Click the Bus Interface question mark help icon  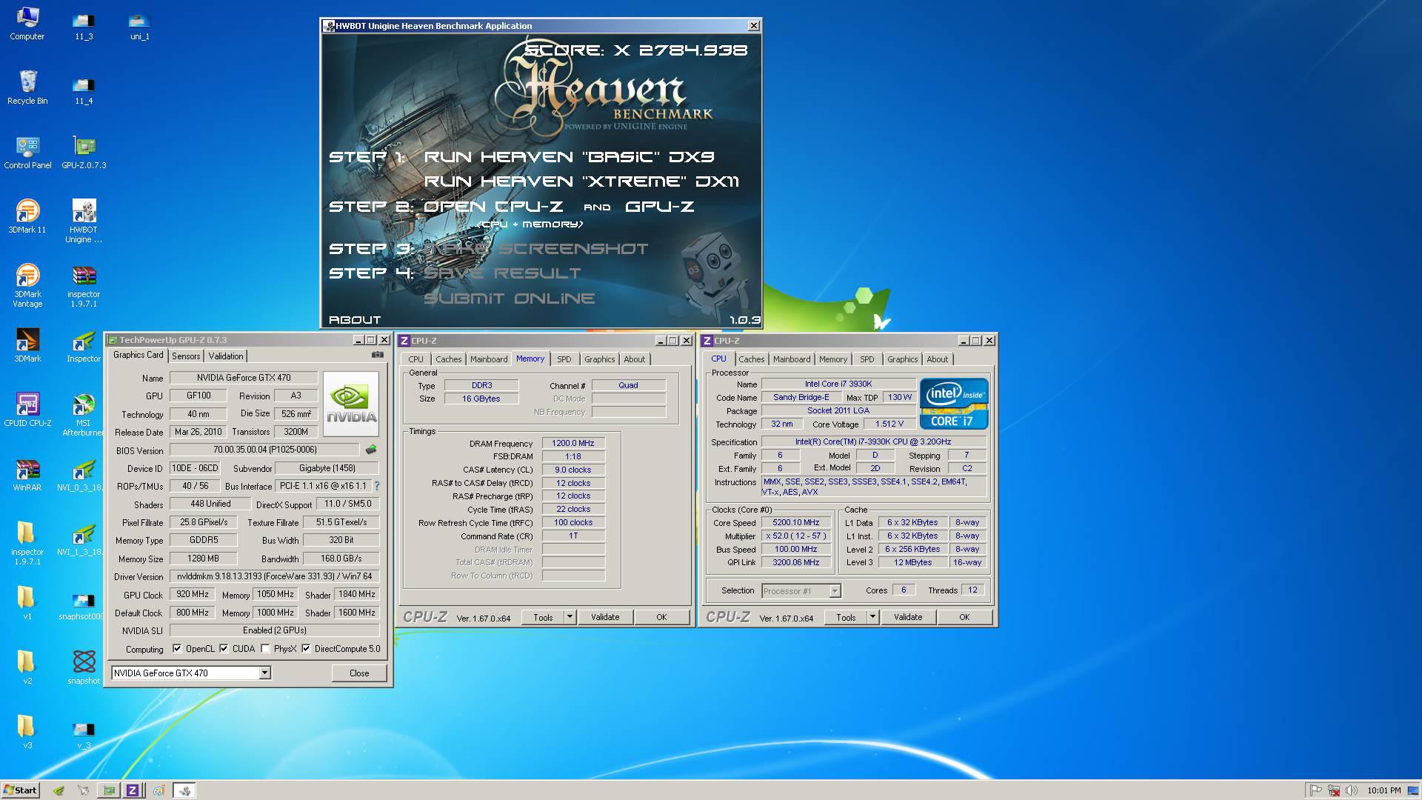pos(377,486)
